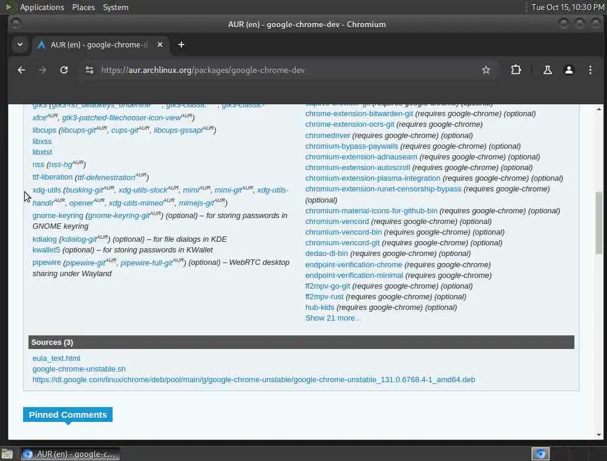Open chromium-bypass-paywalls link

(x=352, y=146)
